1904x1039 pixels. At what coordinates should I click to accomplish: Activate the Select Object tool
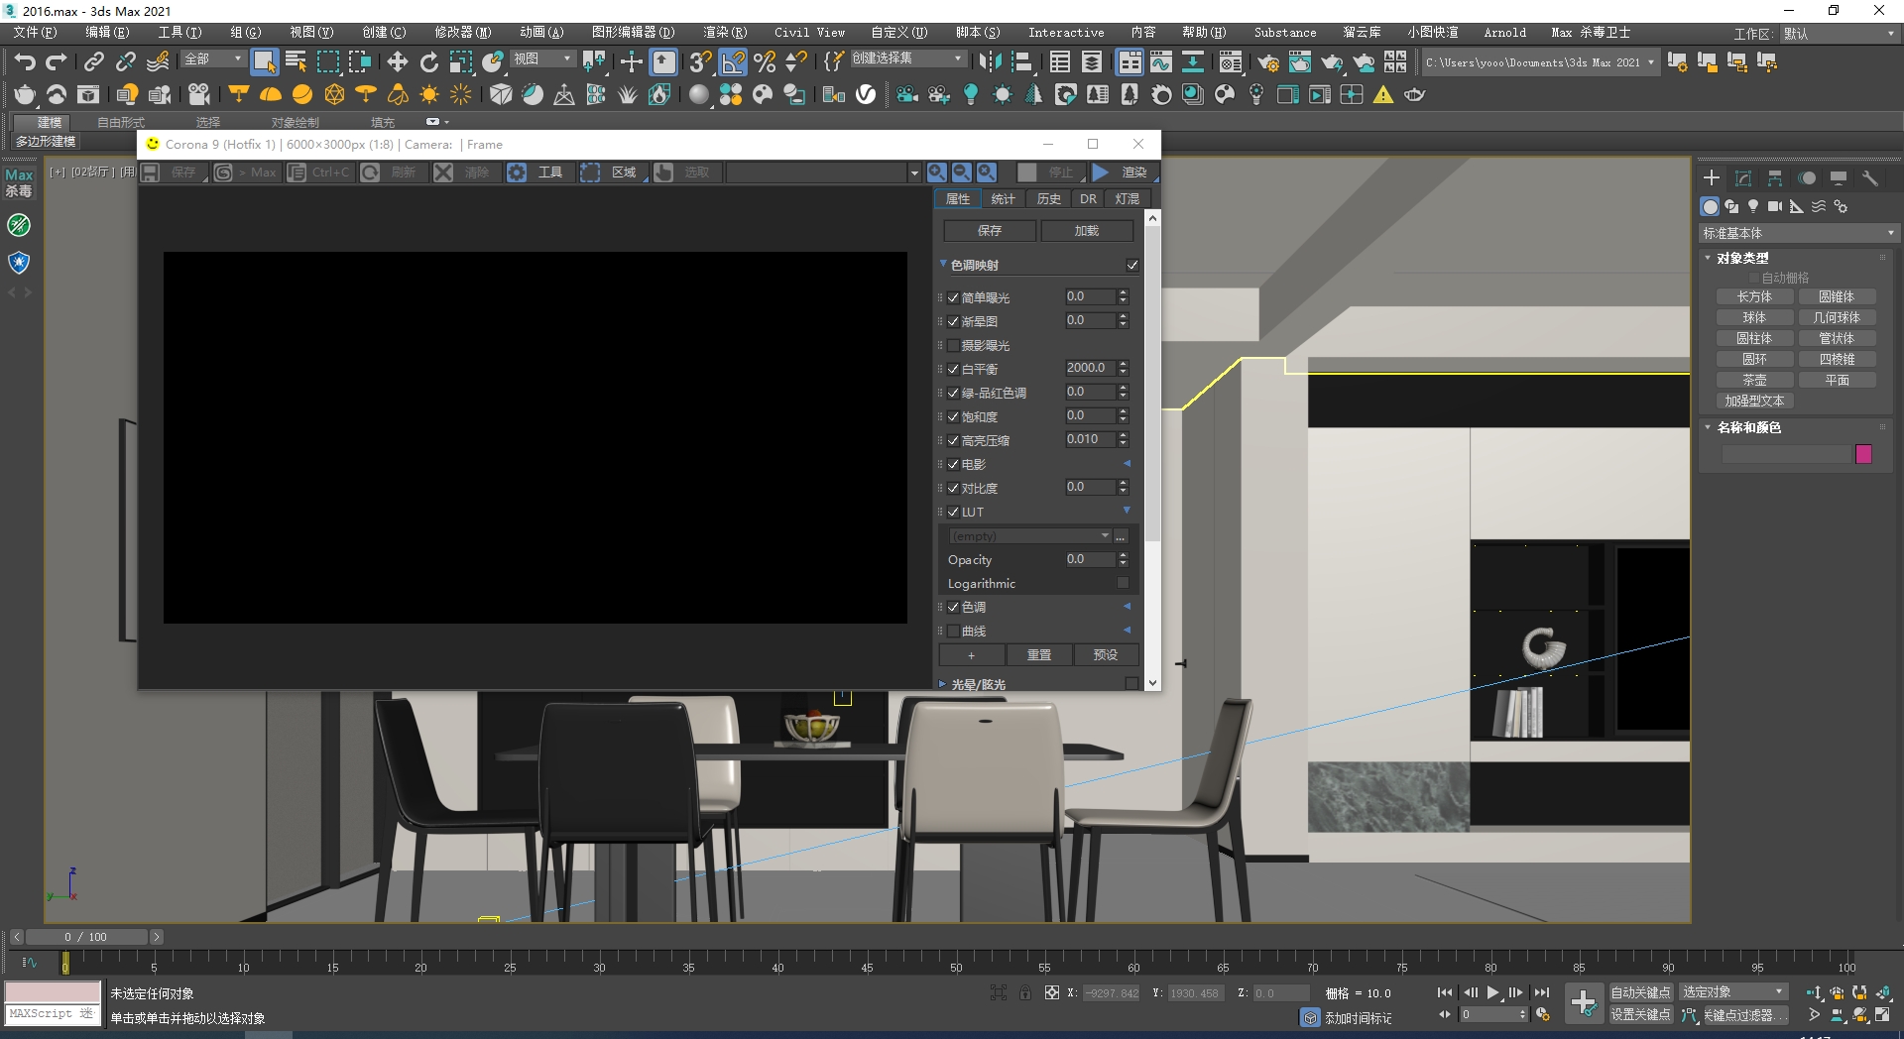264,61
